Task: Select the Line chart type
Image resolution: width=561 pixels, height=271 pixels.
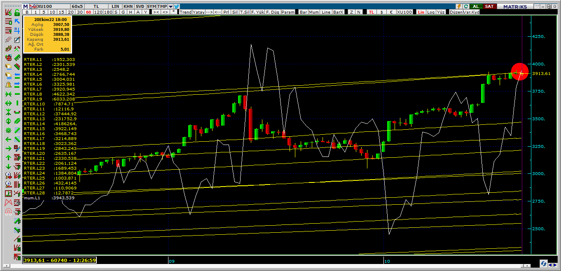Action: [326, 12]
